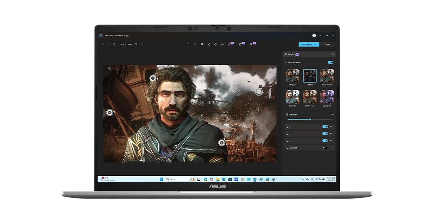Click the Reset button

pos(130,44)
